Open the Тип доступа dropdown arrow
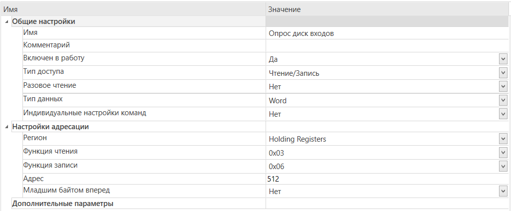The width and height of the screenshot is (511, 211). point(503,73)
